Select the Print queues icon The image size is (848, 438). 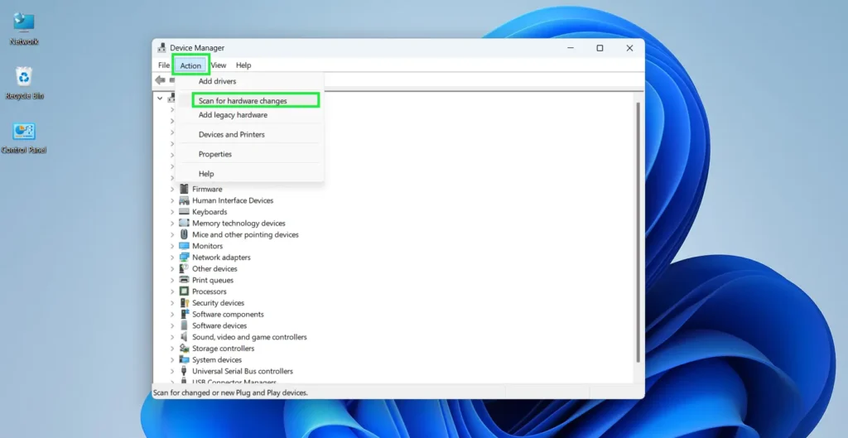coord(184,280)
